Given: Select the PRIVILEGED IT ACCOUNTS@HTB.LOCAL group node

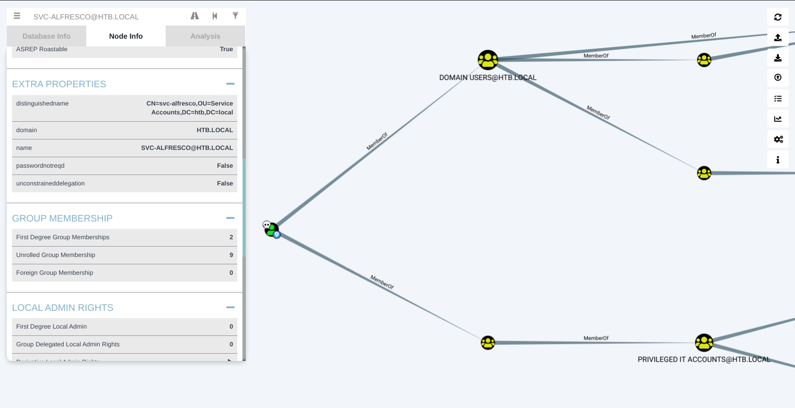Looking at the screenshot, I should [704, 343].
